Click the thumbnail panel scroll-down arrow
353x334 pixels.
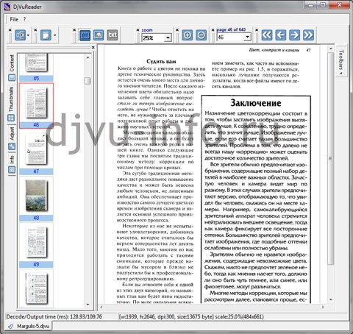[x=88, y=305]
